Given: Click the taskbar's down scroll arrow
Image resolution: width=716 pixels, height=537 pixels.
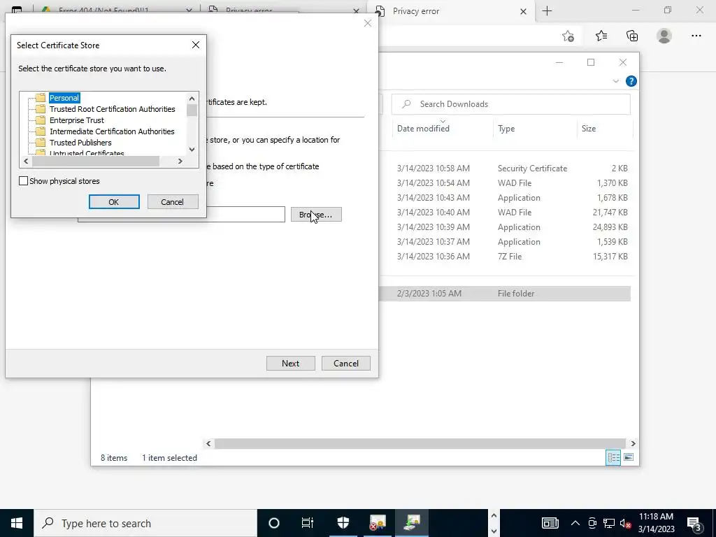Looking at the screenshot, I should click(494, 531).
